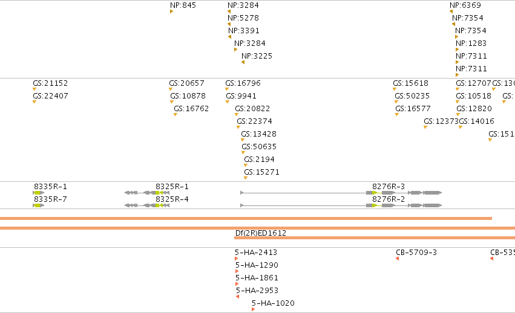Click the GS:9941 label
This screenshot has width=515, height=313.
pyautogui.click(x=241, y=96)
